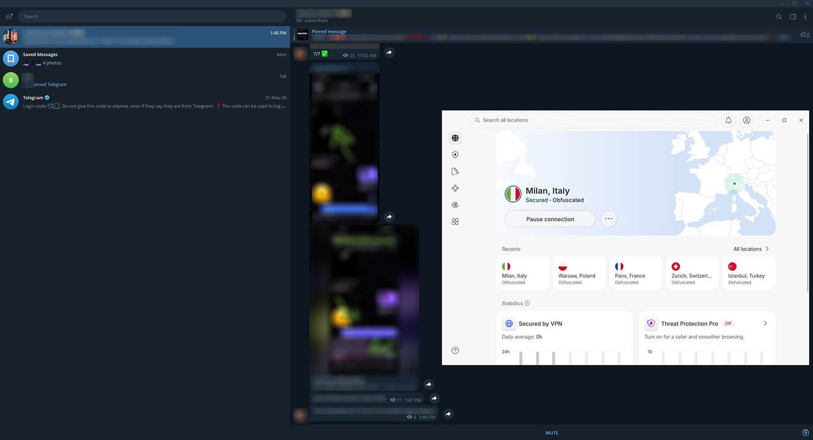
Task: Click the channel avatar beside 1:48 PM message
Action: coord(300,415)
